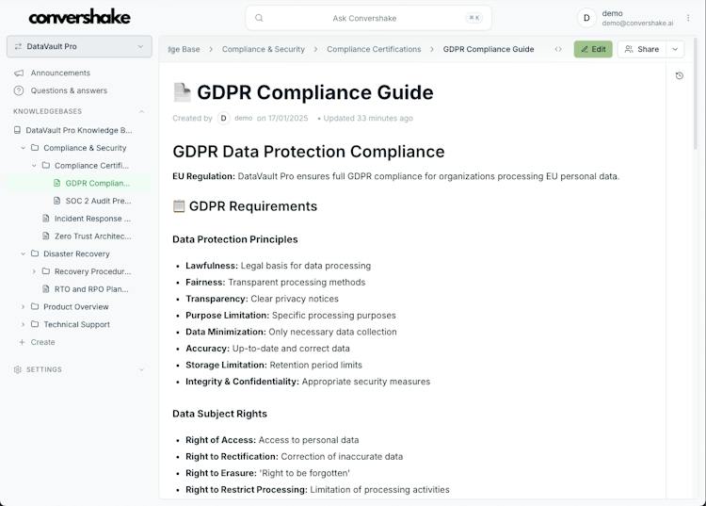Open the RTO and RPO Plan... document
706x506 pixels.
pos(91,289)
